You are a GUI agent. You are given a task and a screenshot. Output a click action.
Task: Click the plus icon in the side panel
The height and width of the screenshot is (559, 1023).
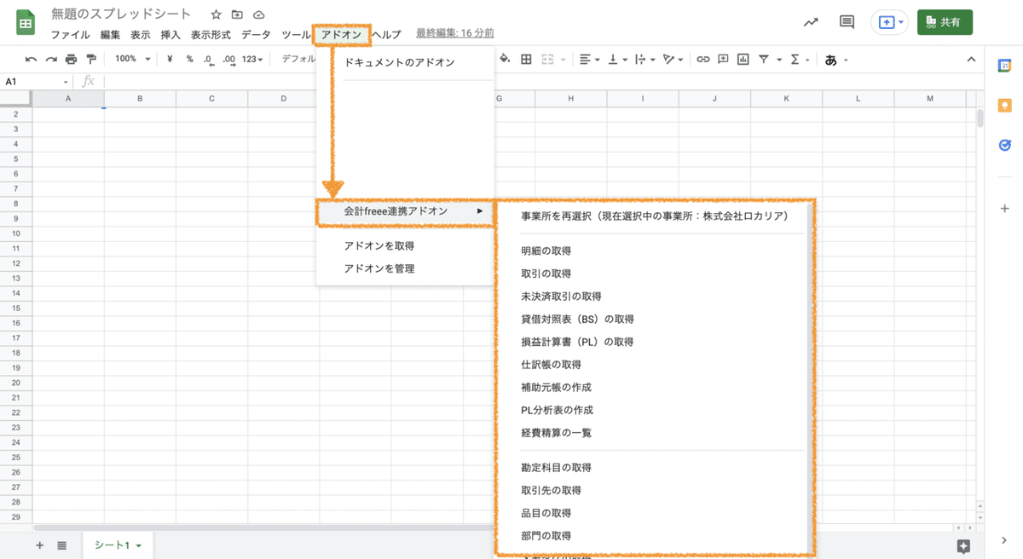pos(1004,208)
